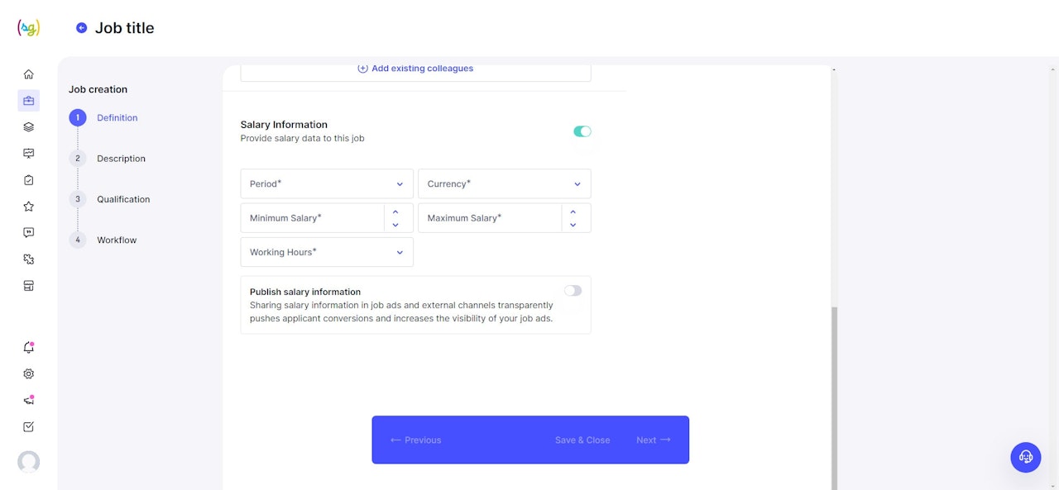Open the jobs briefcase icon
1059x490 pixels.
[29, 101]
